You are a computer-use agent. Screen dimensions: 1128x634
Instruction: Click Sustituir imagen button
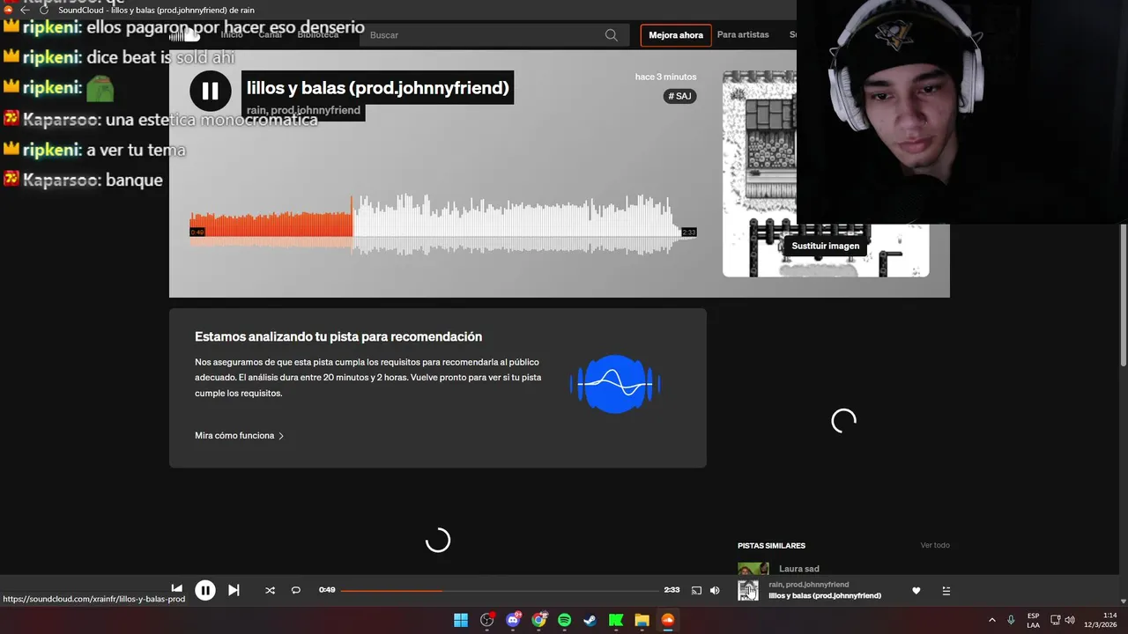click(x=825, y=246)
